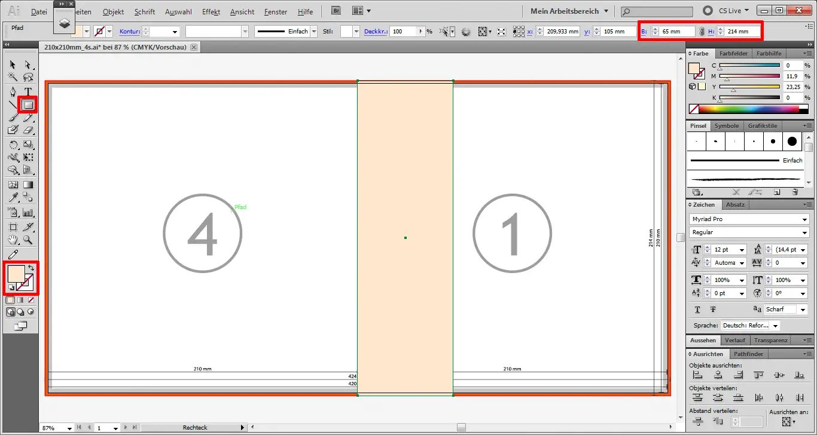
Task: Activate the Type tool
Action: (27, 91)
